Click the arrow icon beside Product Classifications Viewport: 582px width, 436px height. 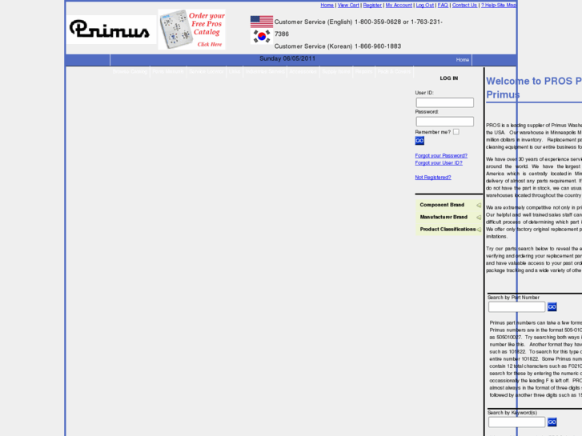point(479,230)
